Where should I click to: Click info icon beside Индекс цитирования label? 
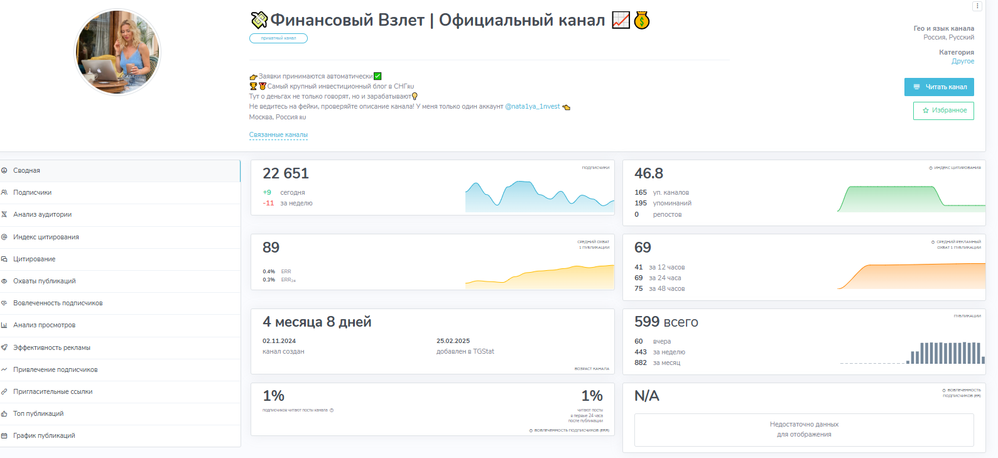point(931,168)
